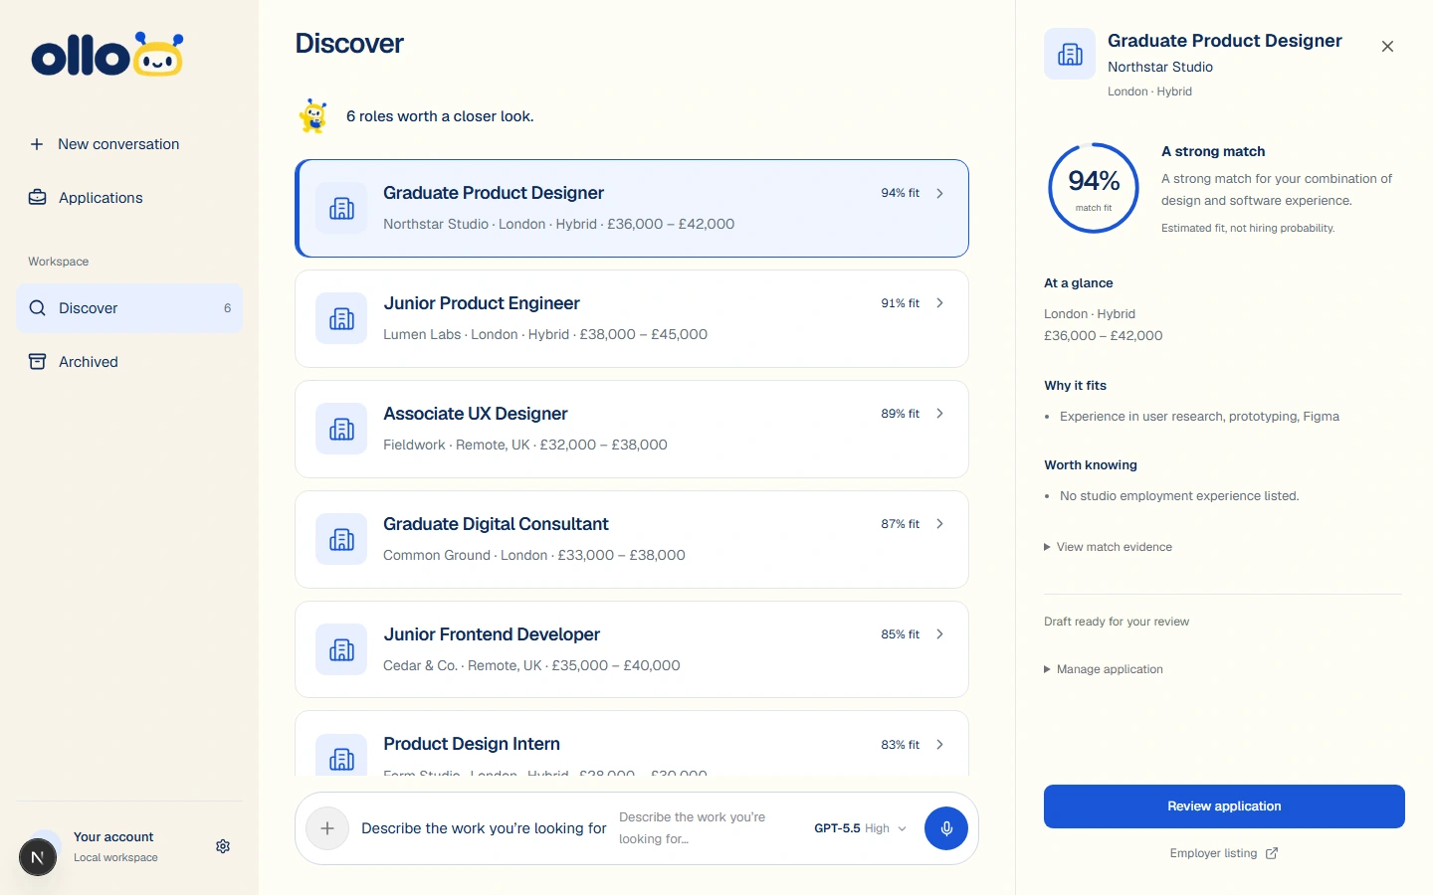Open Applications via briefcase icon

tap(38, 197)
